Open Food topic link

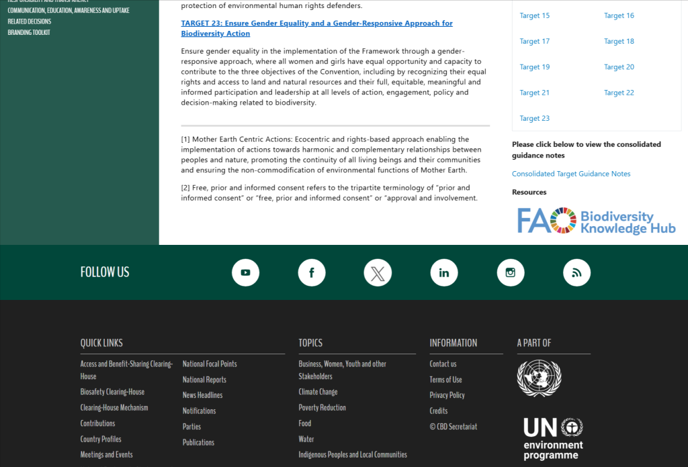(304, 423)
